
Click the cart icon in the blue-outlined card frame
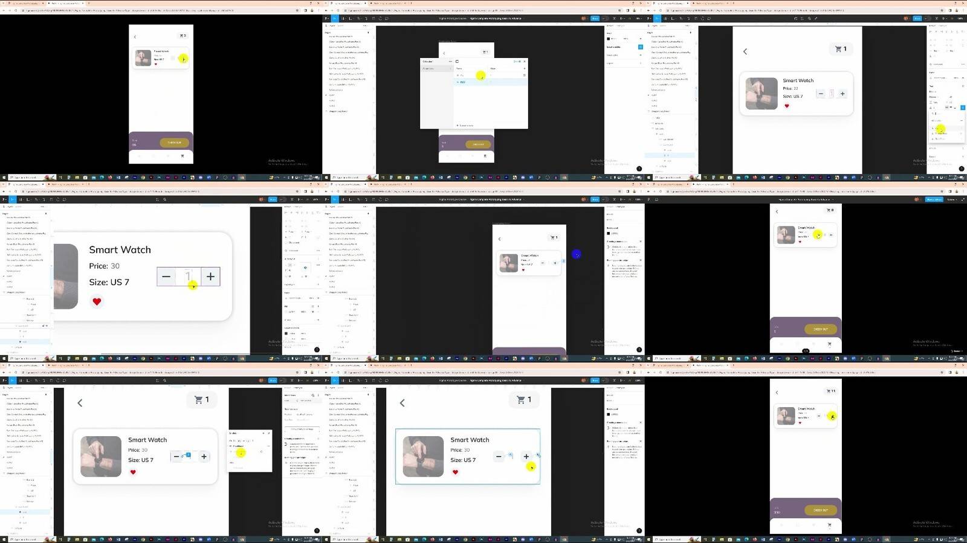pyautogui.click(x=521, y=400)
